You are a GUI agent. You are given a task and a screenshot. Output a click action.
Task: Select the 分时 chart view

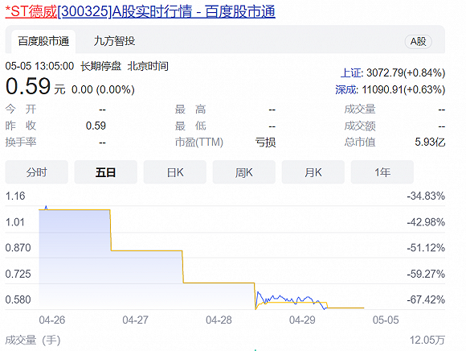pyautogui.click(x=36, y=172)
